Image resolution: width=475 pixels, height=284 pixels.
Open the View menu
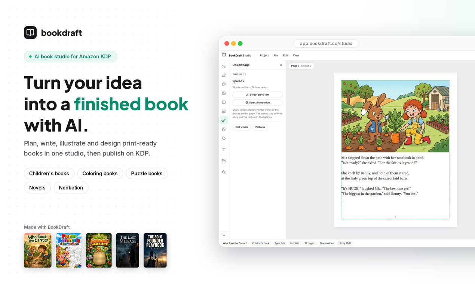pyautogui.click(x=296, y=55)
